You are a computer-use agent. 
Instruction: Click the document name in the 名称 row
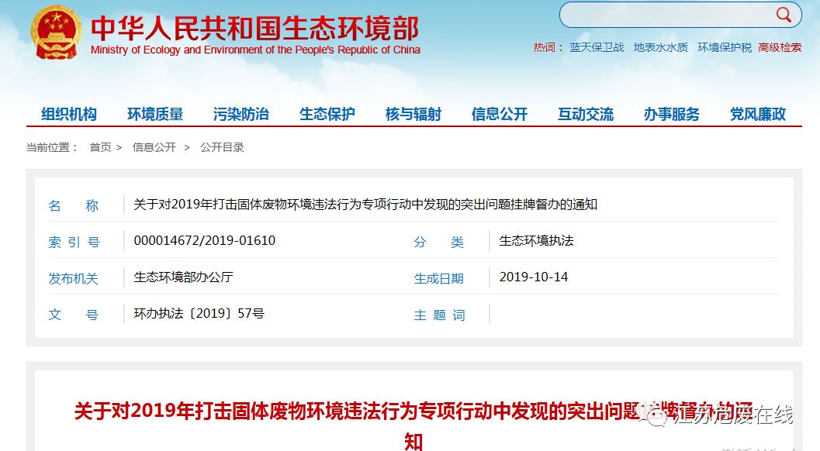(365, 205)
